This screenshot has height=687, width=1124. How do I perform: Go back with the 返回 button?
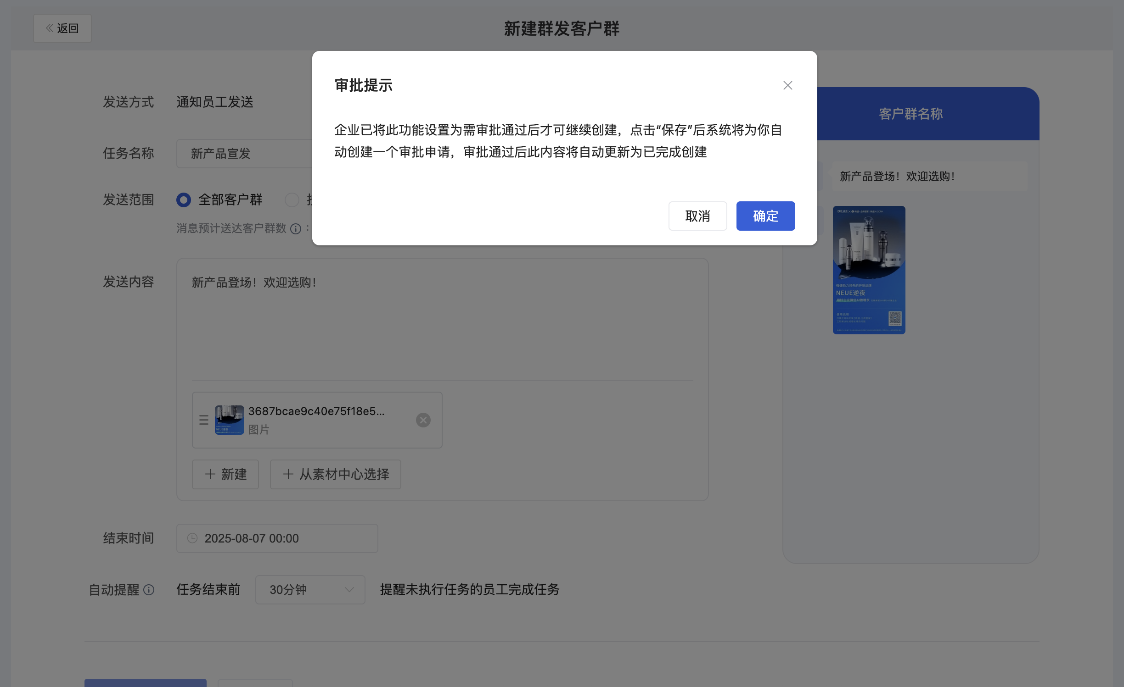(x=62, y=28)
